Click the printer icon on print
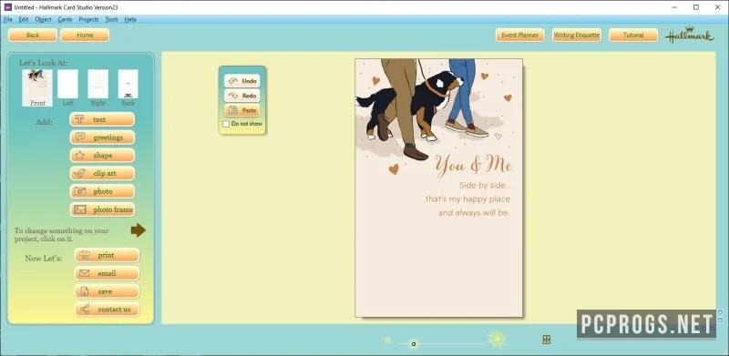Image resolution: width=729 pixels, height=356 pixels. coord(84,255)
